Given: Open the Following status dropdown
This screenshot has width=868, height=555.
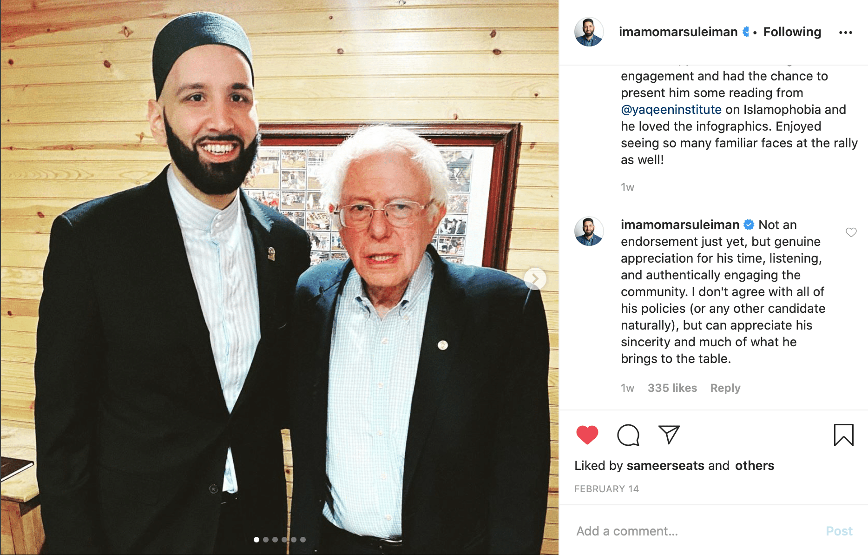Looking at the screenshot, I should (792, 32).
